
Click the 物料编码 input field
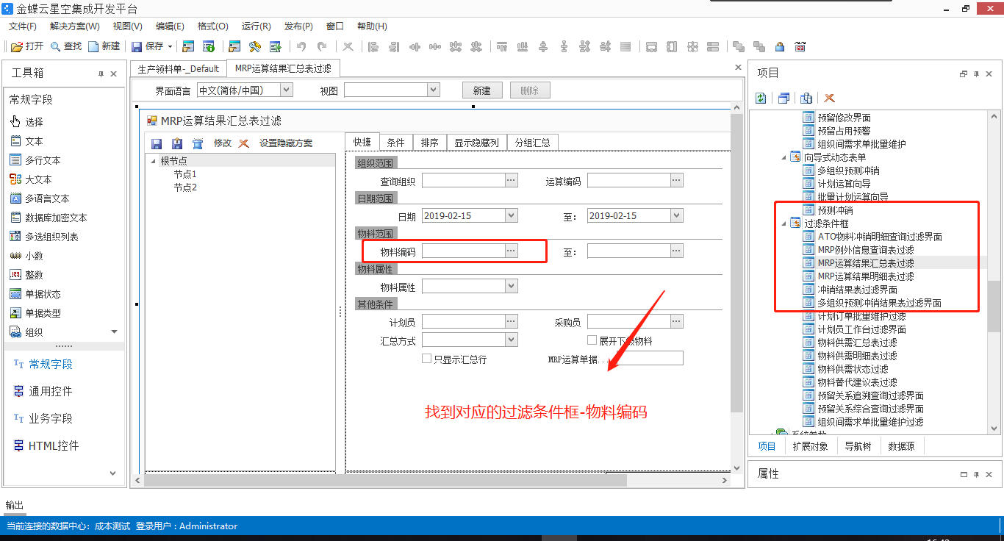[463, 251]
